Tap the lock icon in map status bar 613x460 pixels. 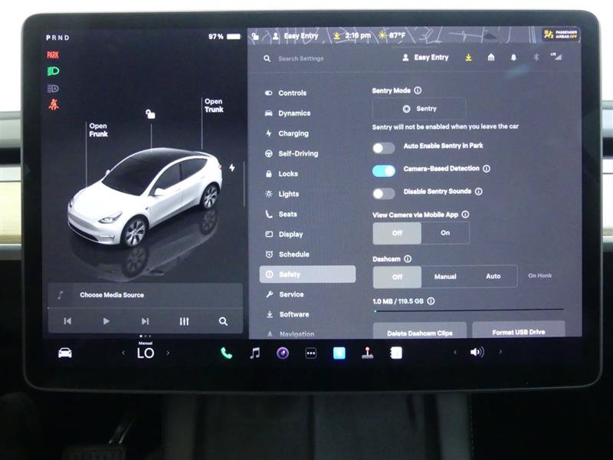point(255,36)
